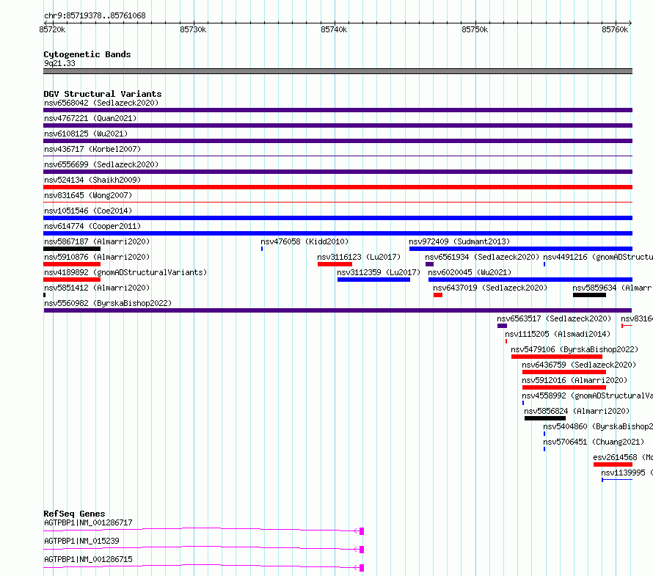
Task: Click the nsv614774 (Cooper2011) label
Action: 92,226
